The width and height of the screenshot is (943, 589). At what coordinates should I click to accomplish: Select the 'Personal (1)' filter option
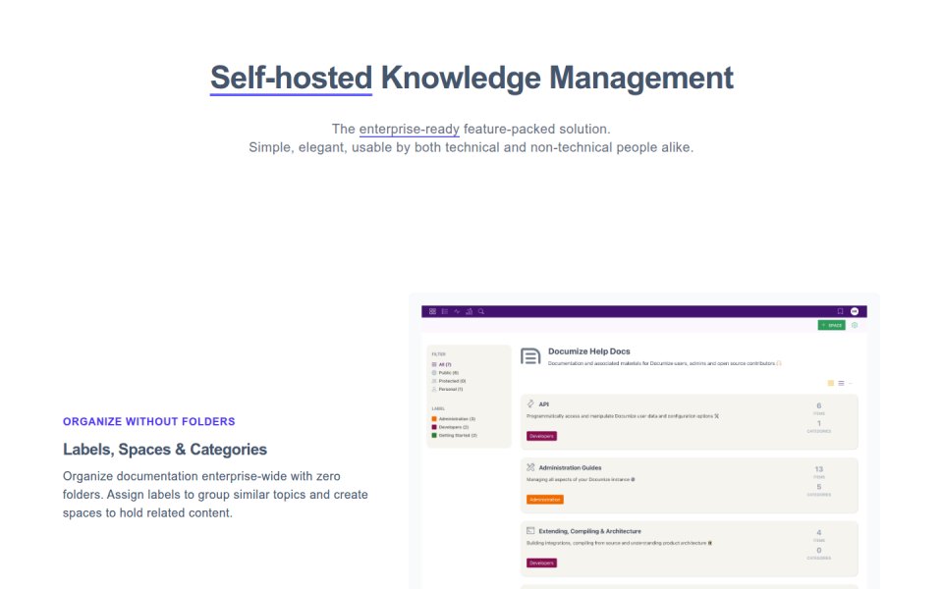(x=448, y=389)
